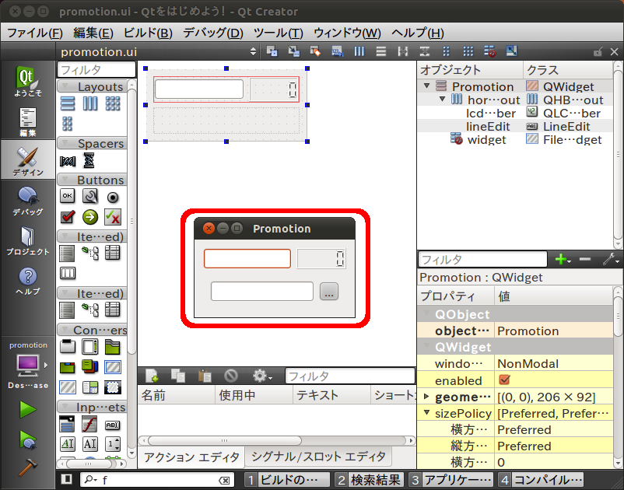Switch to シグナル/スロット エディタ tab
Viewport: 624px width, 490px height.
coord(318,457)
